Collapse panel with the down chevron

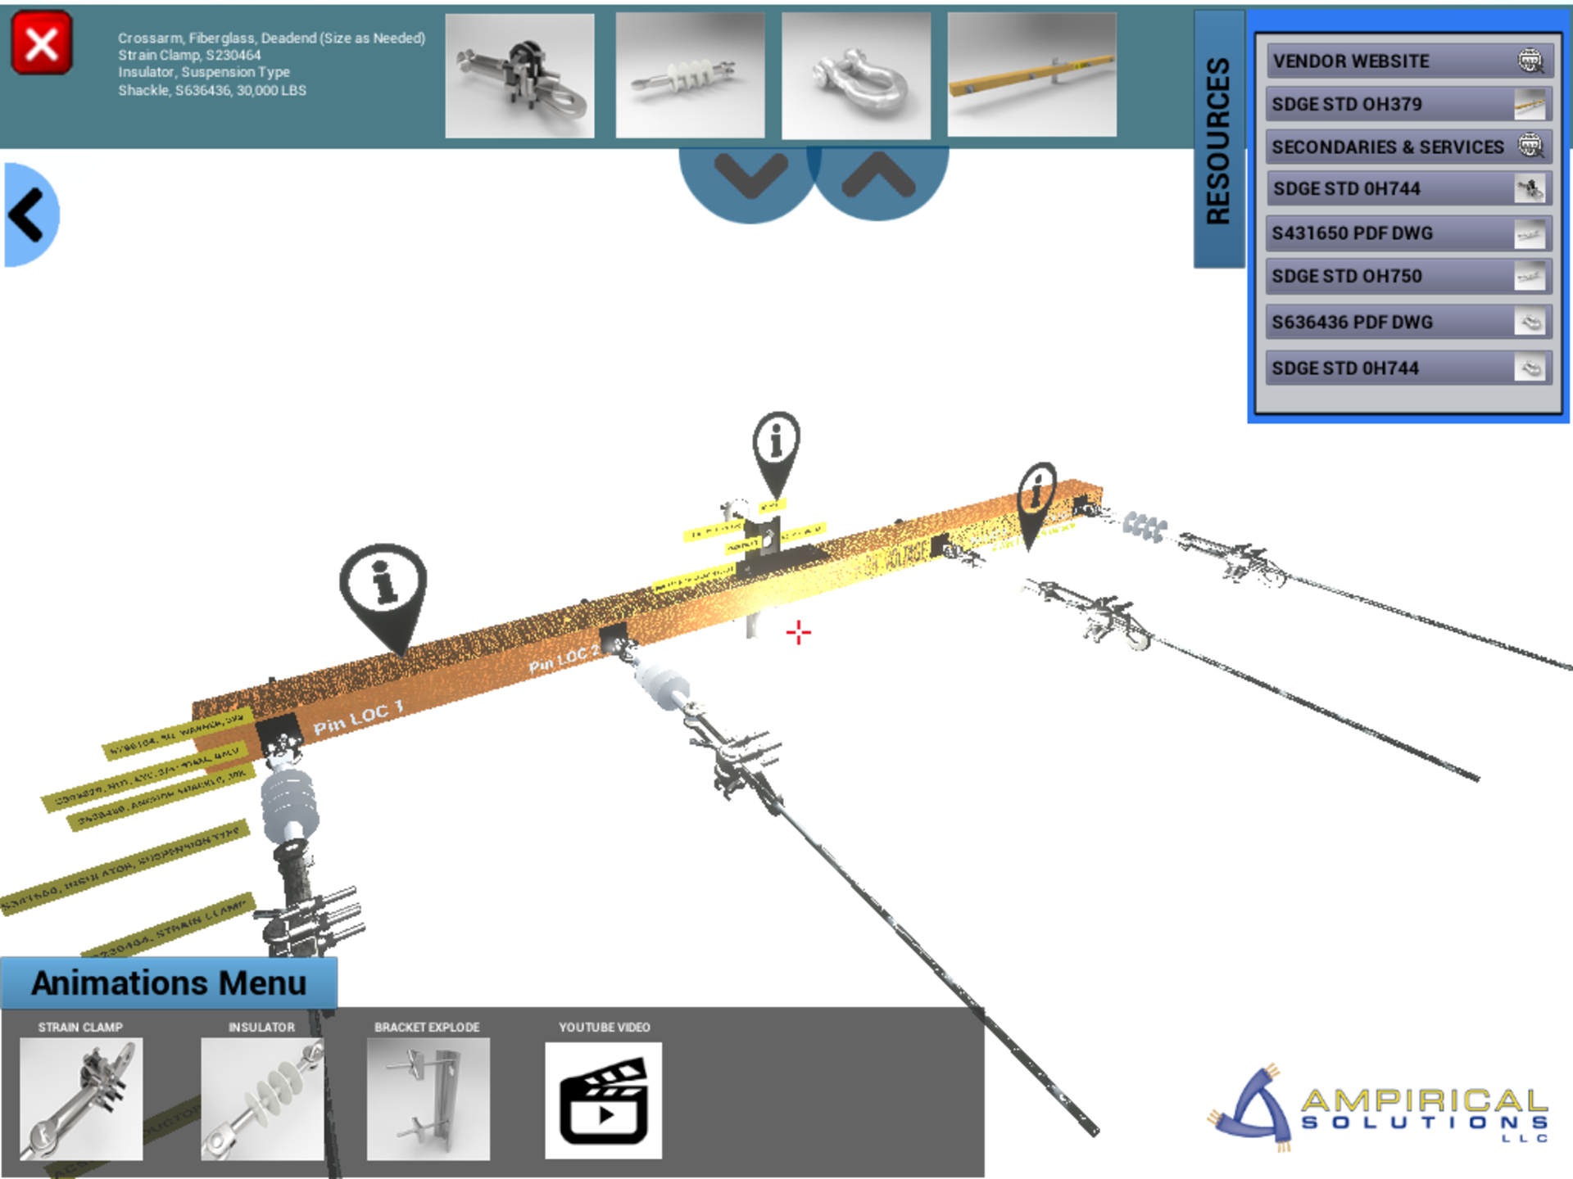coord(750,176)
